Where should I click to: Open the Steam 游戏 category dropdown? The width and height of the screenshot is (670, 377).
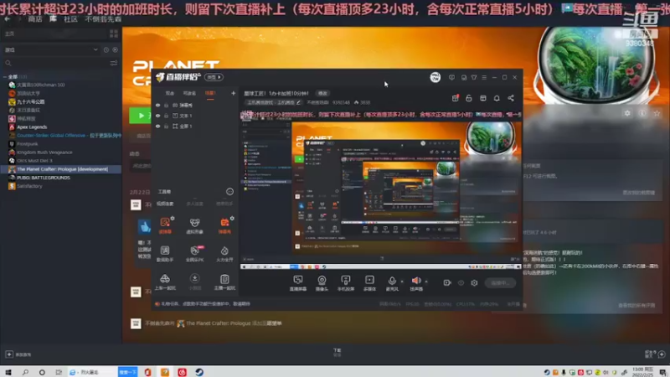tap(51, 50)
